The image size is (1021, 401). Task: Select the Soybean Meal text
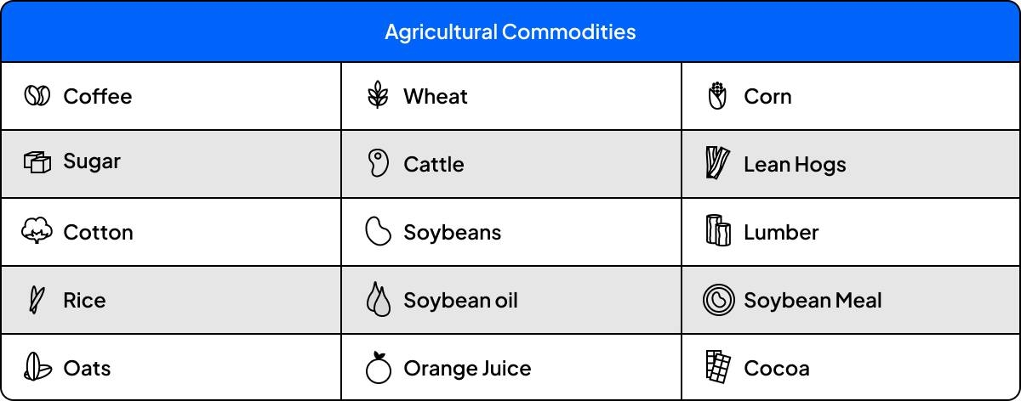[813, 300]
